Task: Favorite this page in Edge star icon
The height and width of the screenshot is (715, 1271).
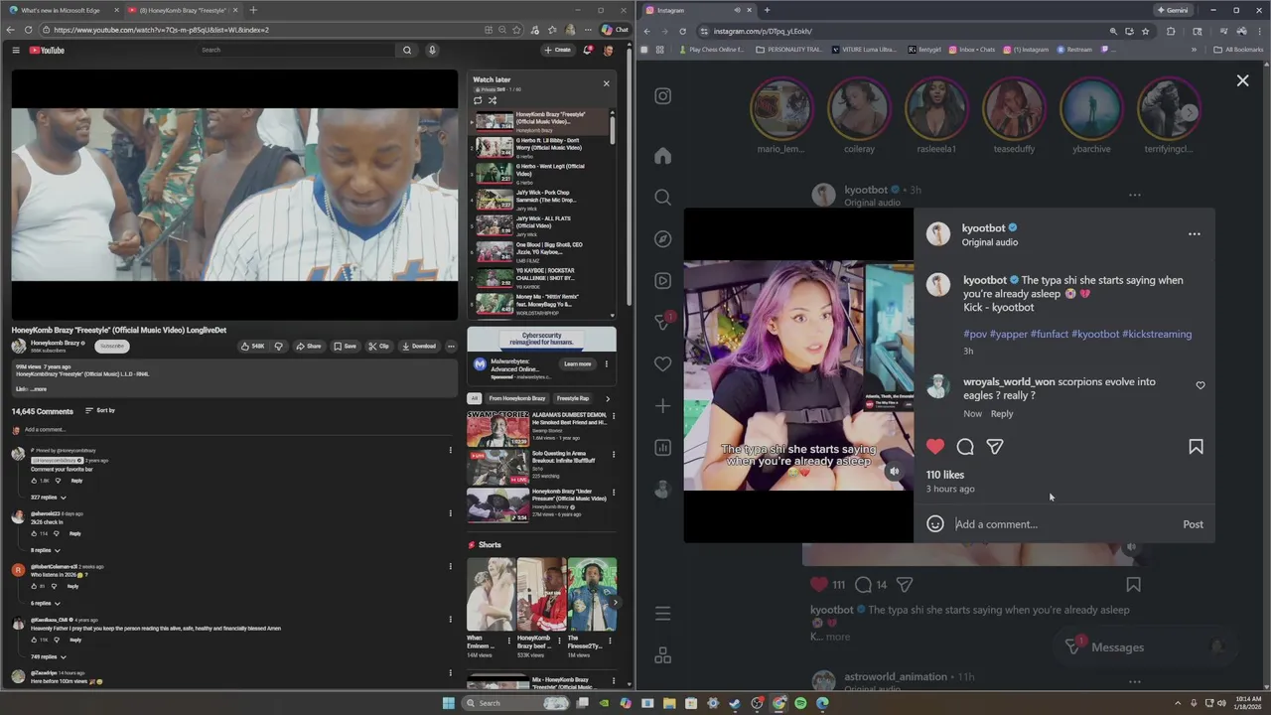Action: pyautogui.click(x=516, y=30)
